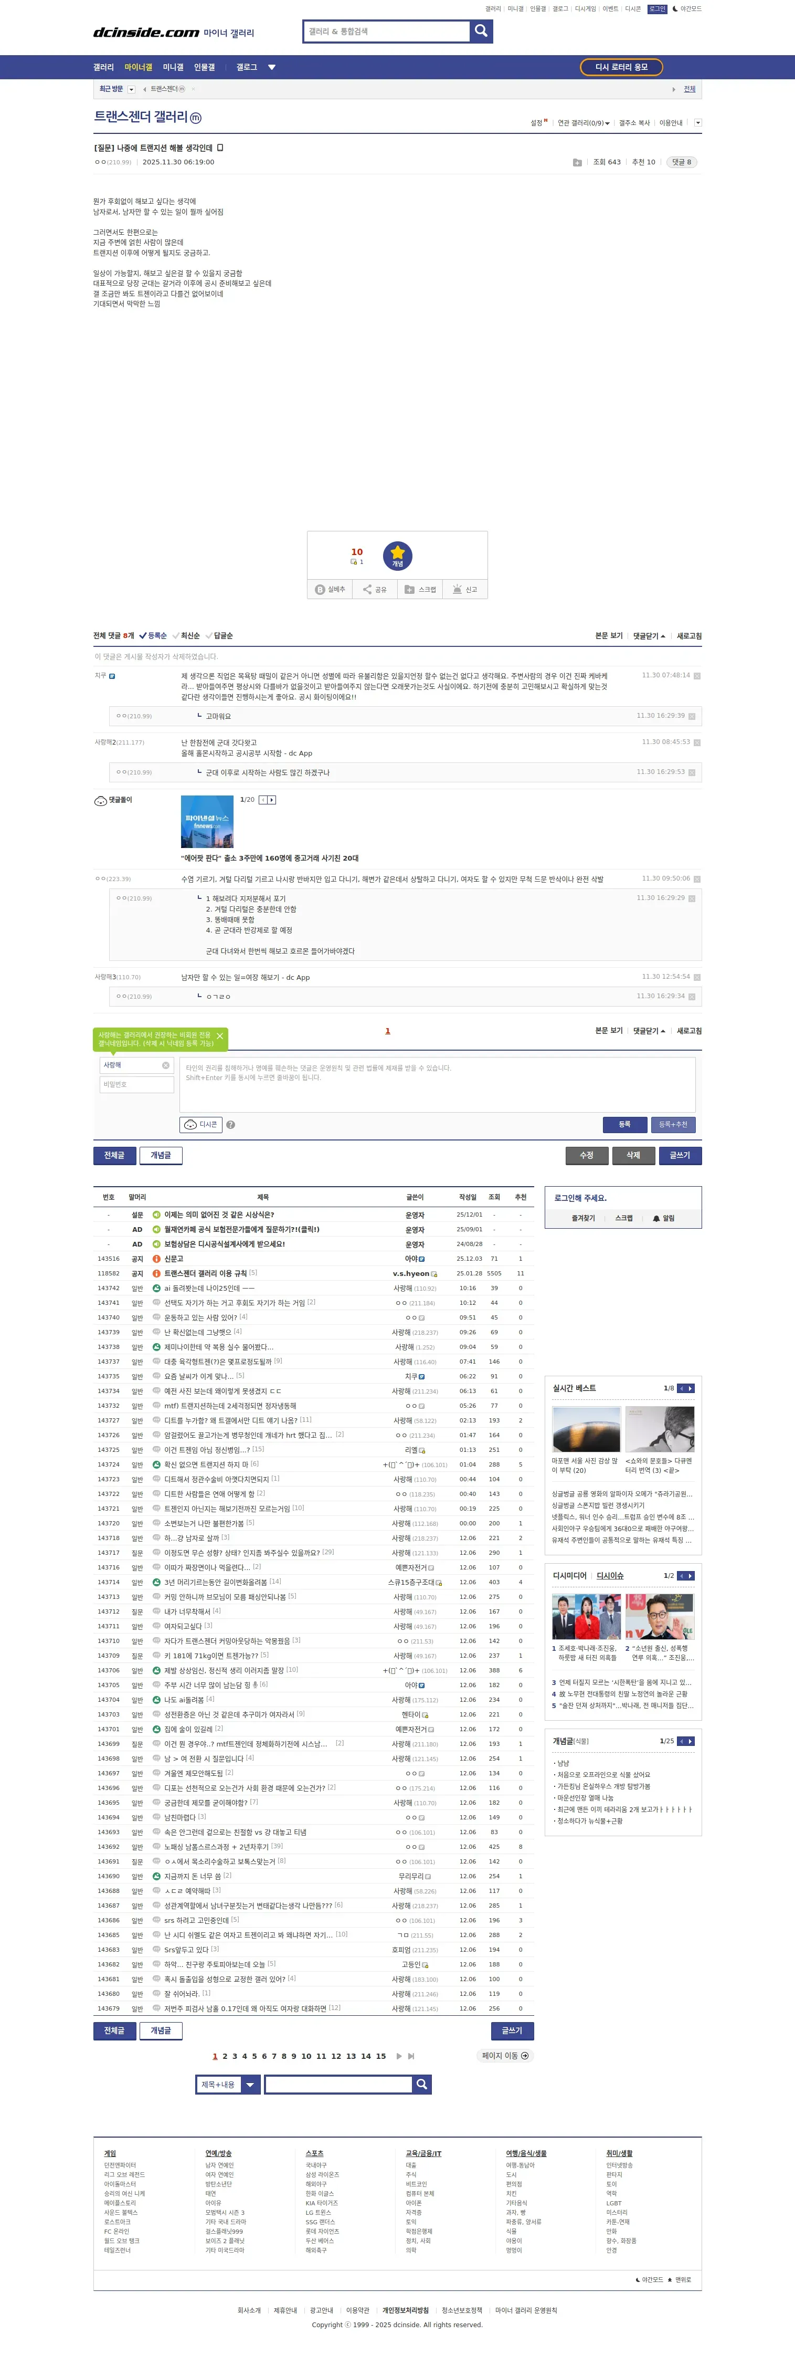The width and height of the screenshot is (795, 2355).
Task: Click the 신고 report siren button
Action: point(465,590)
